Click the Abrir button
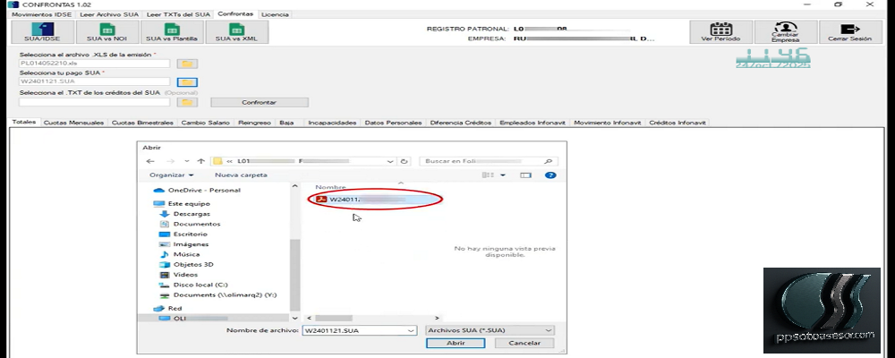The width and height of the screenshot is (895, 358). point(455,343)
